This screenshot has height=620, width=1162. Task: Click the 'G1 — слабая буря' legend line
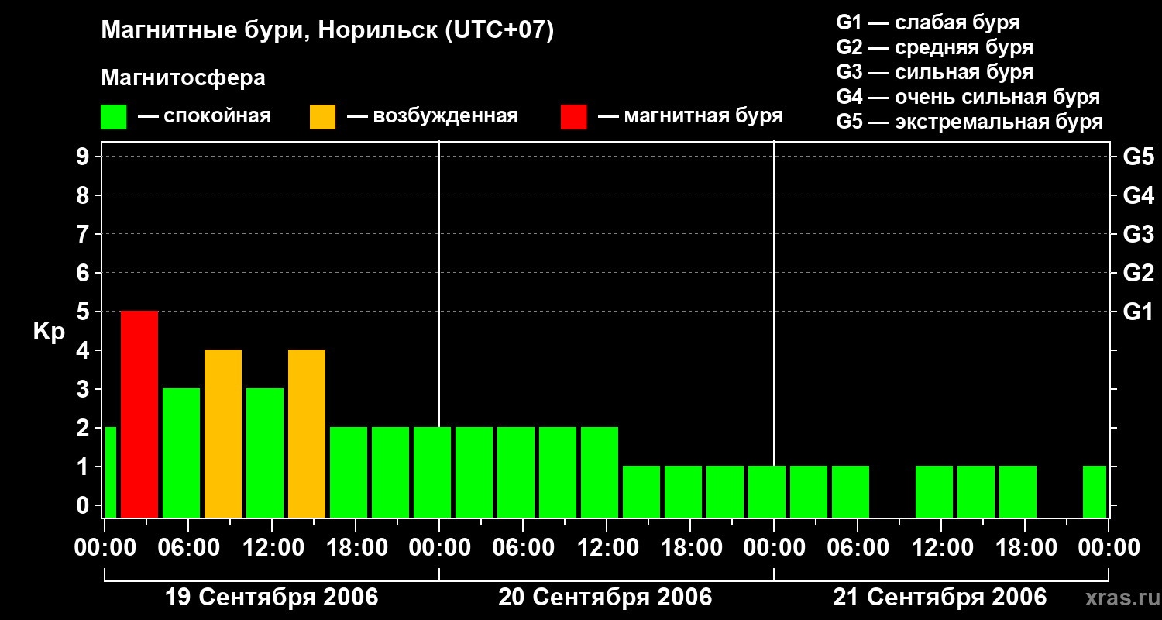[x=928, y=22]
